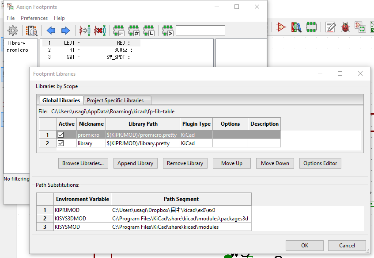Click KiCad plugin type cell for library row
This screenshot has height=258, width=374.
point(196,143)
